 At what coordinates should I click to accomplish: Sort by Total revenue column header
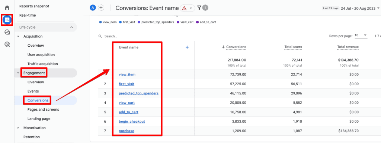coord(348,47)
